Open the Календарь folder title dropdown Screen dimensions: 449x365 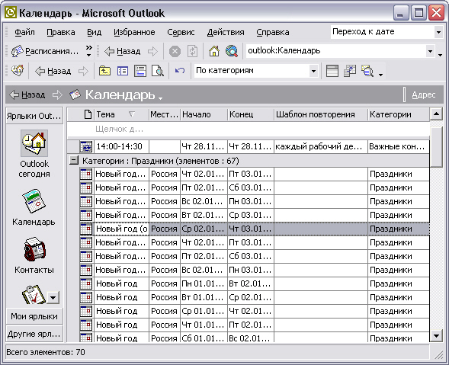click(x=124, y=94)
